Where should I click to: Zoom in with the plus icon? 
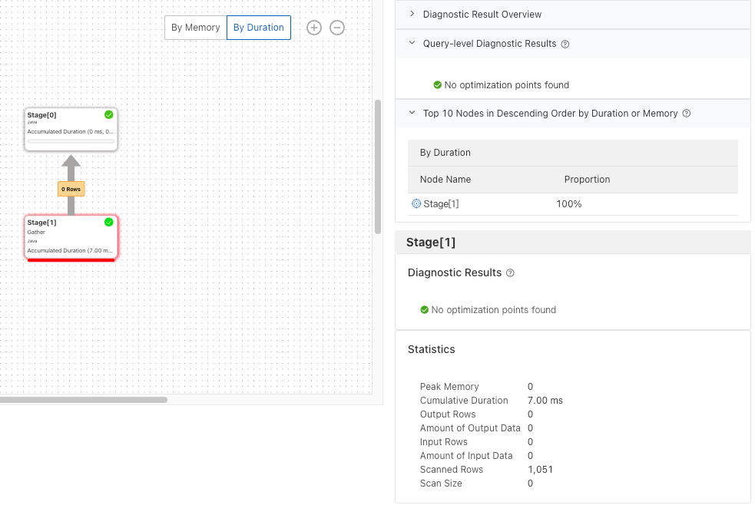click(314, 28)
